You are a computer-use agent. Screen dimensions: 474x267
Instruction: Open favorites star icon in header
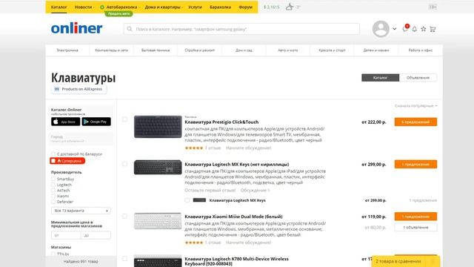[424, 29]
